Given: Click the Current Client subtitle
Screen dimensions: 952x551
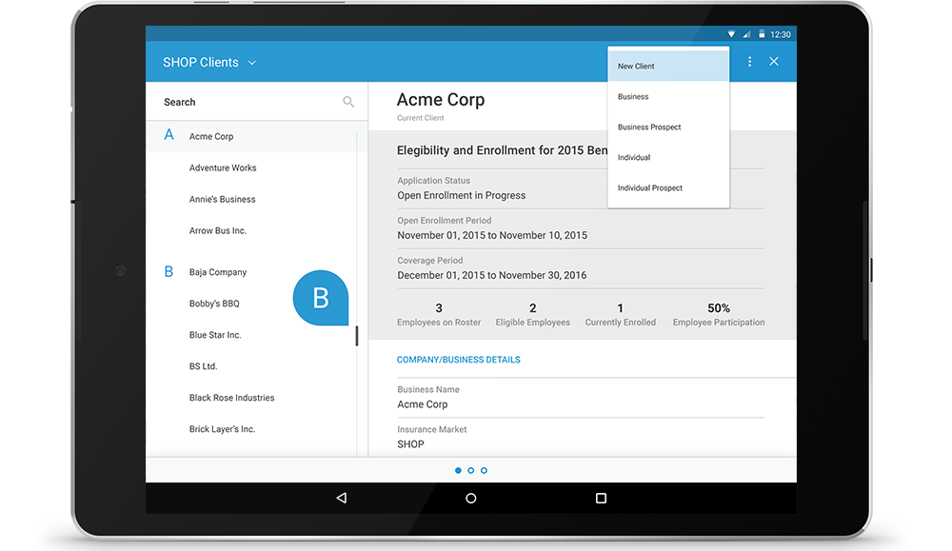Looking at the screenshot, I should 420,118.
